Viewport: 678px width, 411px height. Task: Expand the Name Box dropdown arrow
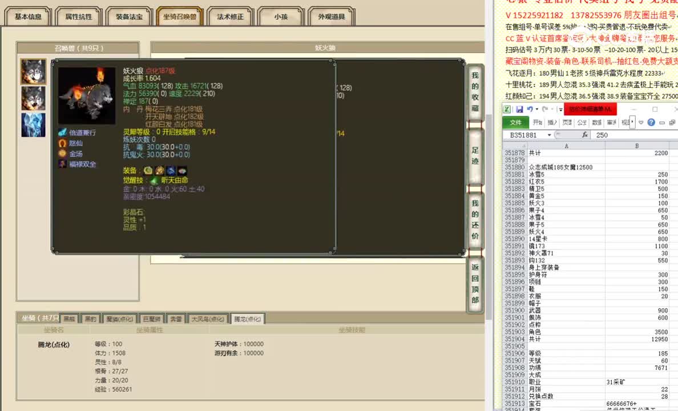(550, 135)
